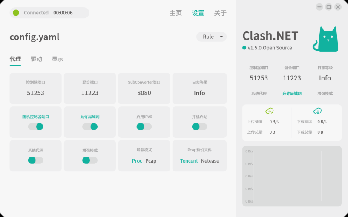348x217 pixels.
Task: Open the 设置 page
Action: pos(198,13)
